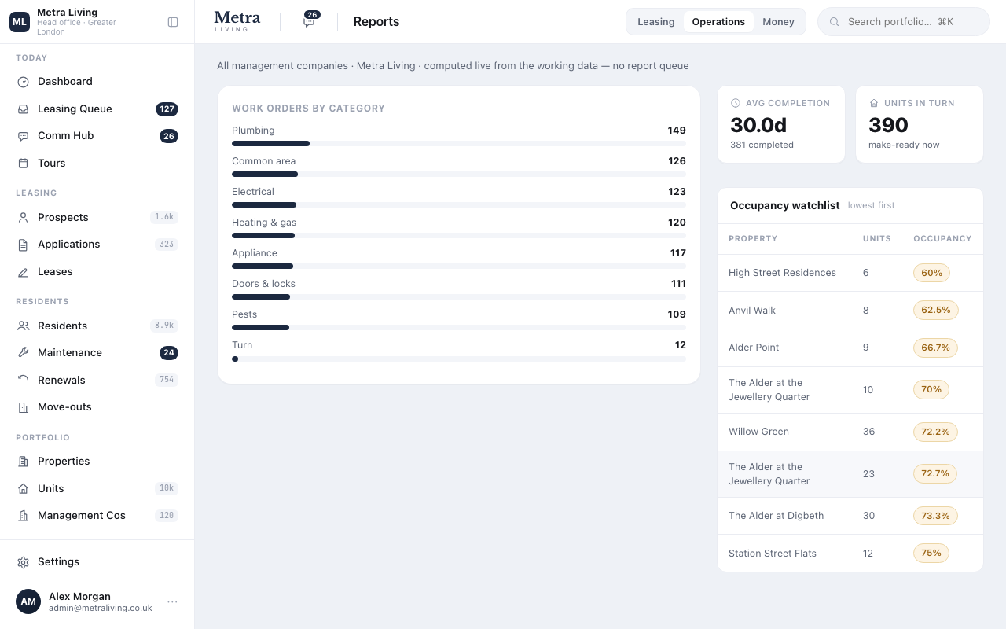The width and height of the screenshot is (1006, 629).
Task: Click the Residents people icon
Action: click(x=23, y=326)
